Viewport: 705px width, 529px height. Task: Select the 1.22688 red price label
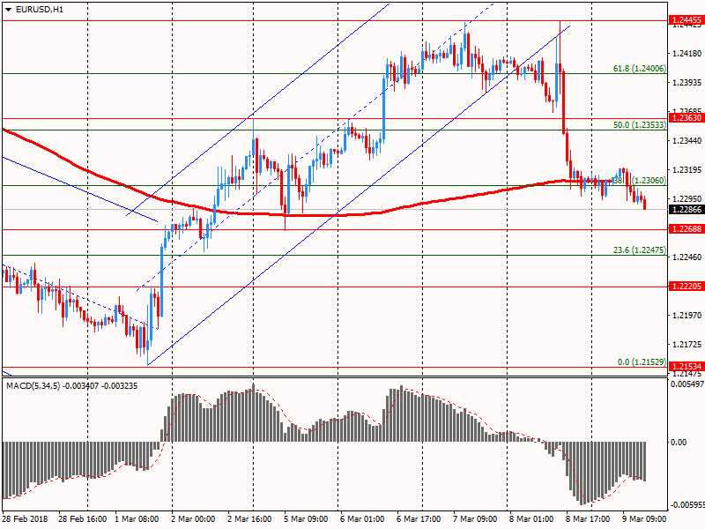(686, 229)
